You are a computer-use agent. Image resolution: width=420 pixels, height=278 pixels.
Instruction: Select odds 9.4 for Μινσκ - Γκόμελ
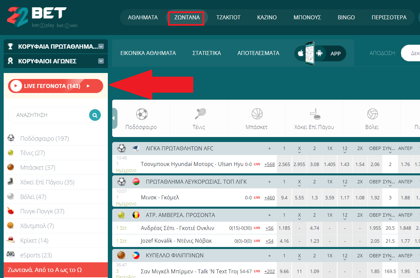(284, 198)
